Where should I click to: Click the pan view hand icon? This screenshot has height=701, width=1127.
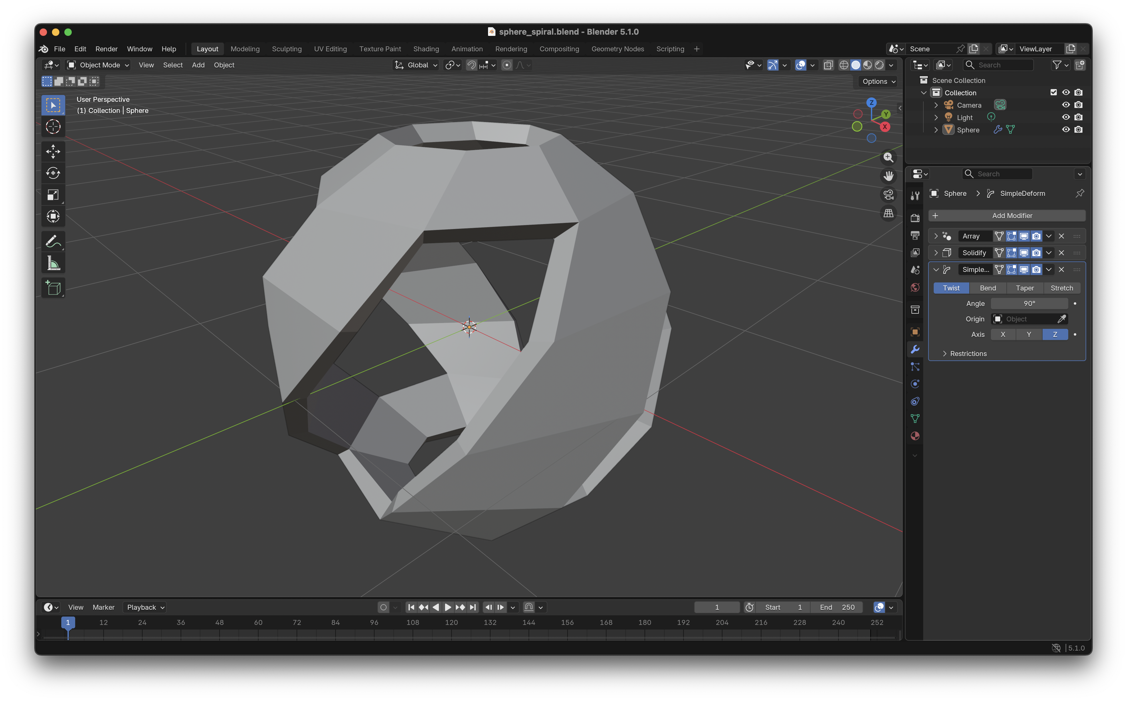tap(888, 176)
